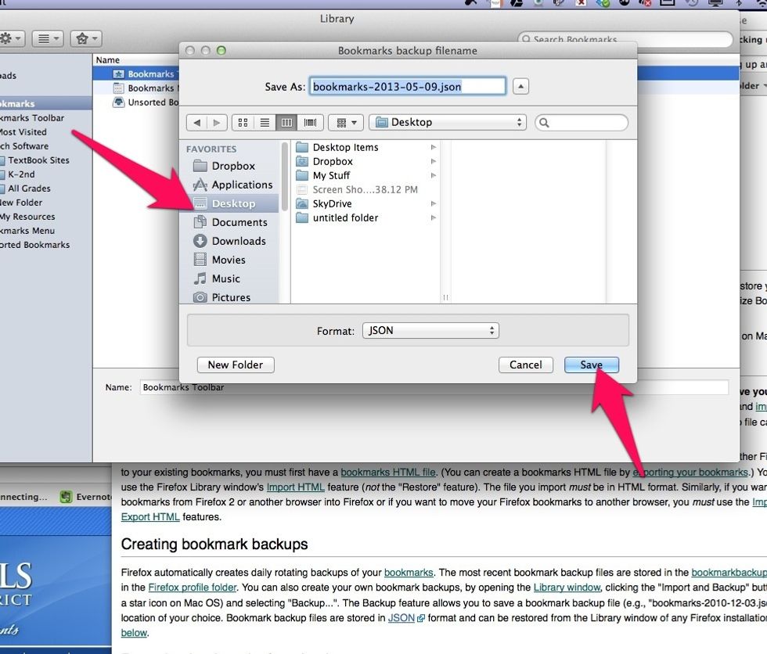This screenshot has height=654, width=767.
Task: Select column view in file browser
Action: [287, 123]
